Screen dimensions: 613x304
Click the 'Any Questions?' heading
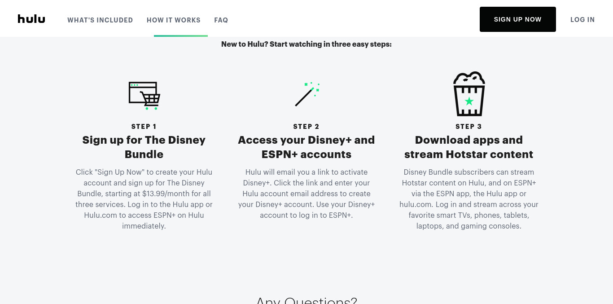(x=306, y=300)
